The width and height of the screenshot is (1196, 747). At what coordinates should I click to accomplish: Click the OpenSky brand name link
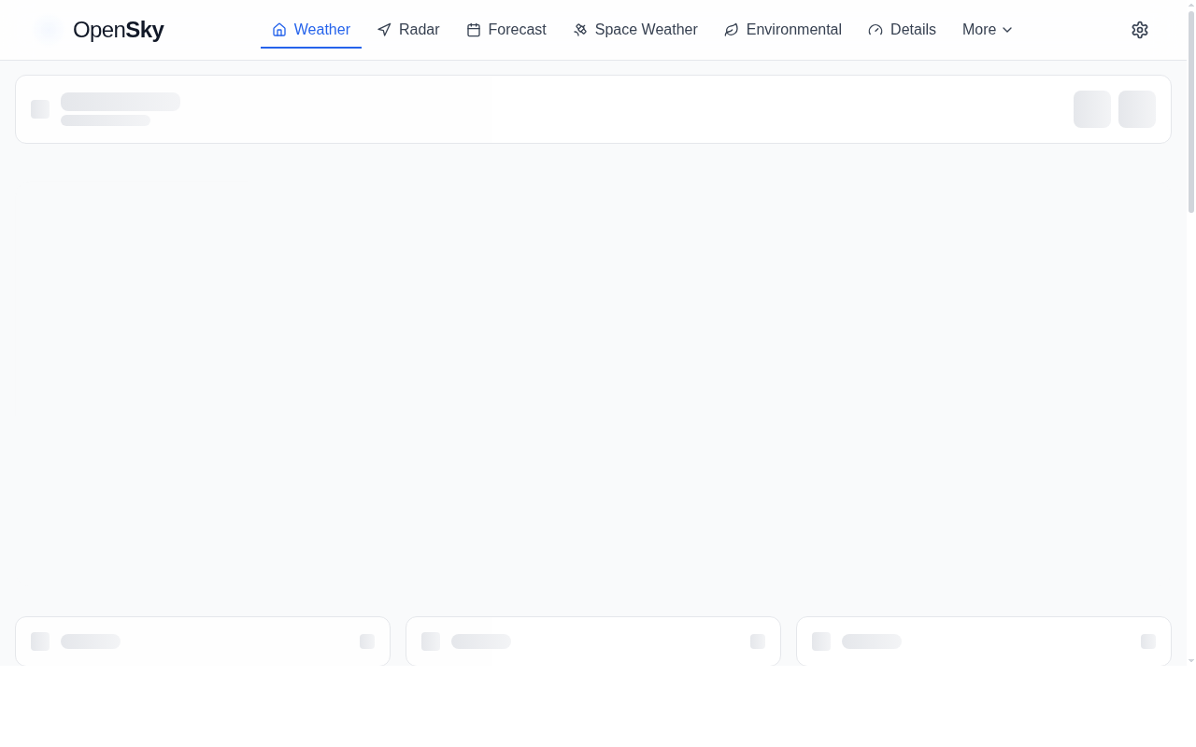tap(118, 29)
